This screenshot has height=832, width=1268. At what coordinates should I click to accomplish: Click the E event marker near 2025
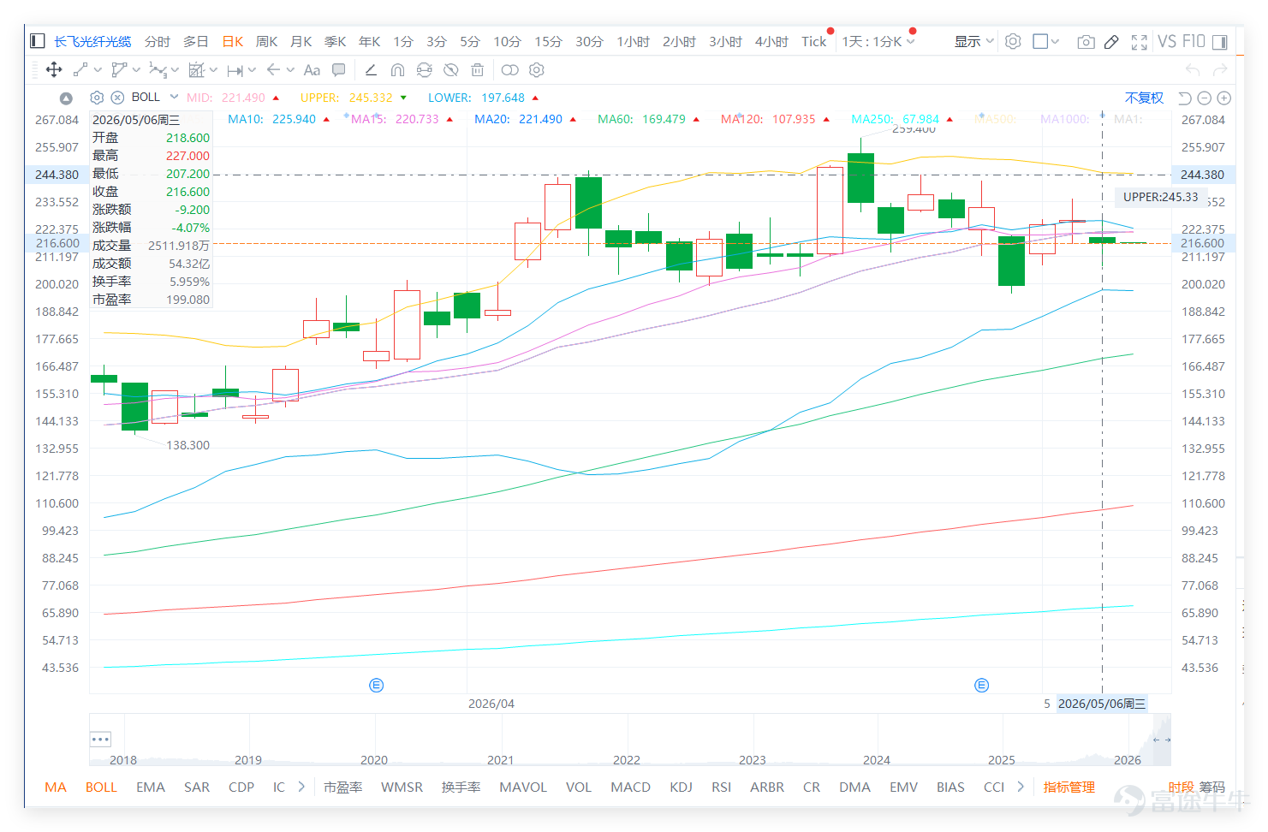click(982, 685)
